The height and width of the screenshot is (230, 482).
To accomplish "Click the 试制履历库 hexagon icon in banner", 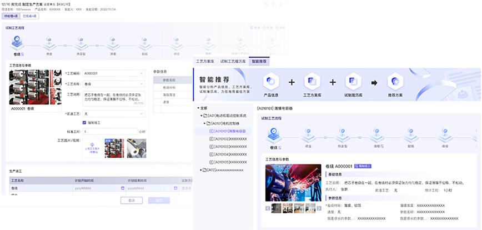I will point(354,82).
